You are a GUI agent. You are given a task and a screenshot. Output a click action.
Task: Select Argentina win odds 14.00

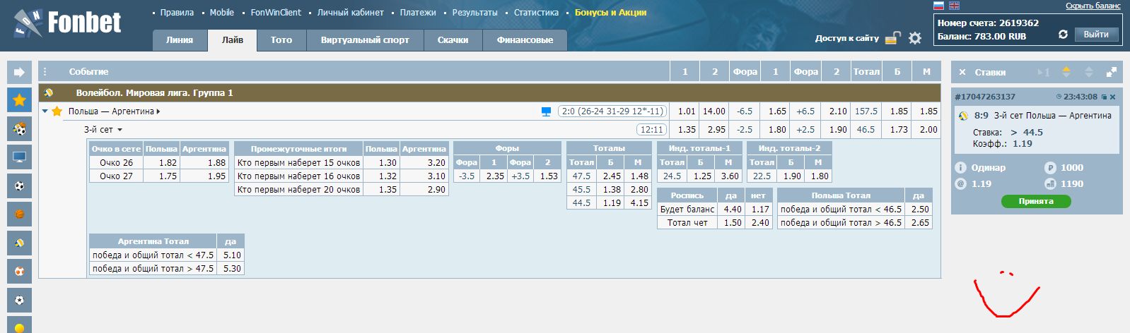714,111
